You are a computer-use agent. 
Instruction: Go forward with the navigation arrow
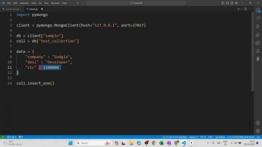[82, 3]
